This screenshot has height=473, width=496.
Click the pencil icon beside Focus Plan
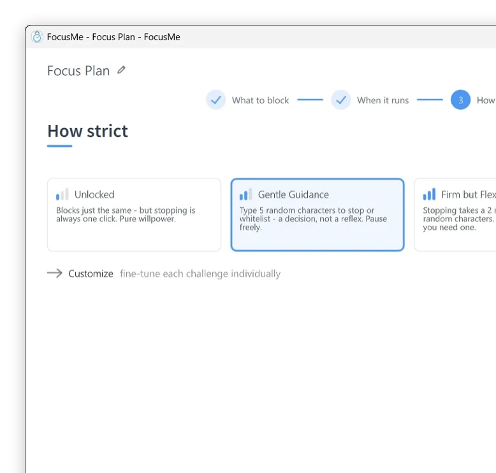click(122, 69)
